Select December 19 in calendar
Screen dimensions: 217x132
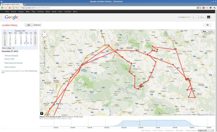(x=21, y=41)
